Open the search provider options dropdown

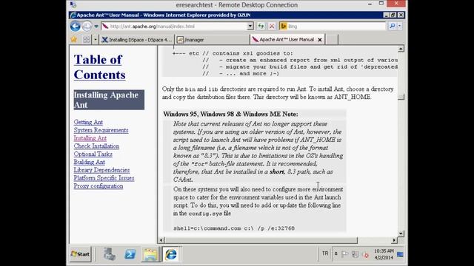[399, 27]
